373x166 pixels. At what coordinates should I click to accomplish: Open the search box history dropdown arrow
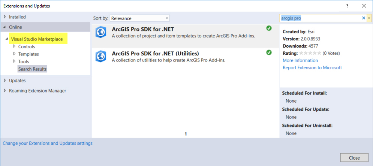[369, 18]
